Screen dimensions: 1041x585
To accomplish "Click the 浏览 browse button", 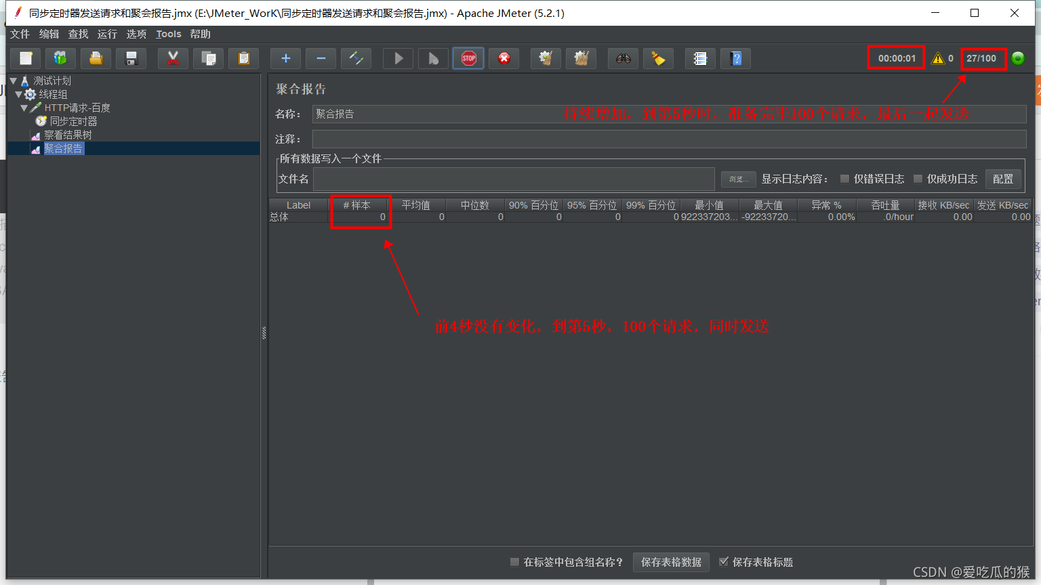I will 738,179.
